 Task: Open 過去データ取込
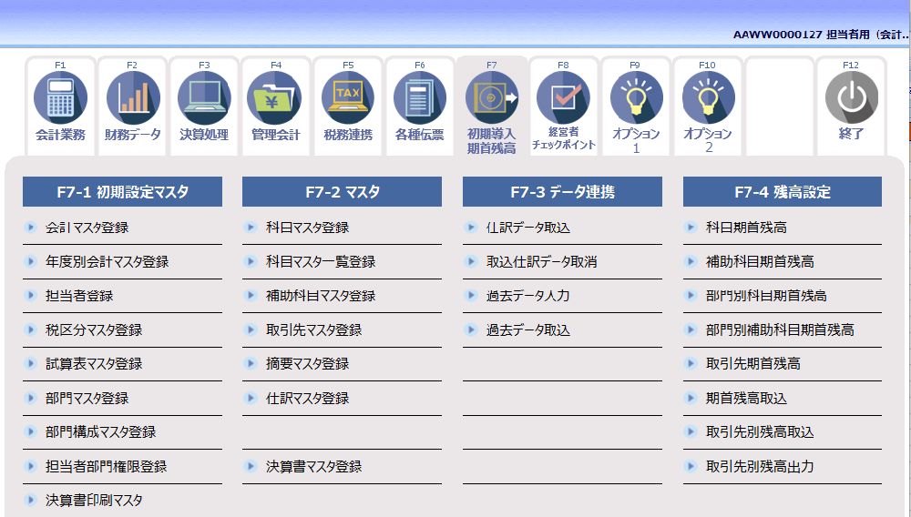point(528,330)
